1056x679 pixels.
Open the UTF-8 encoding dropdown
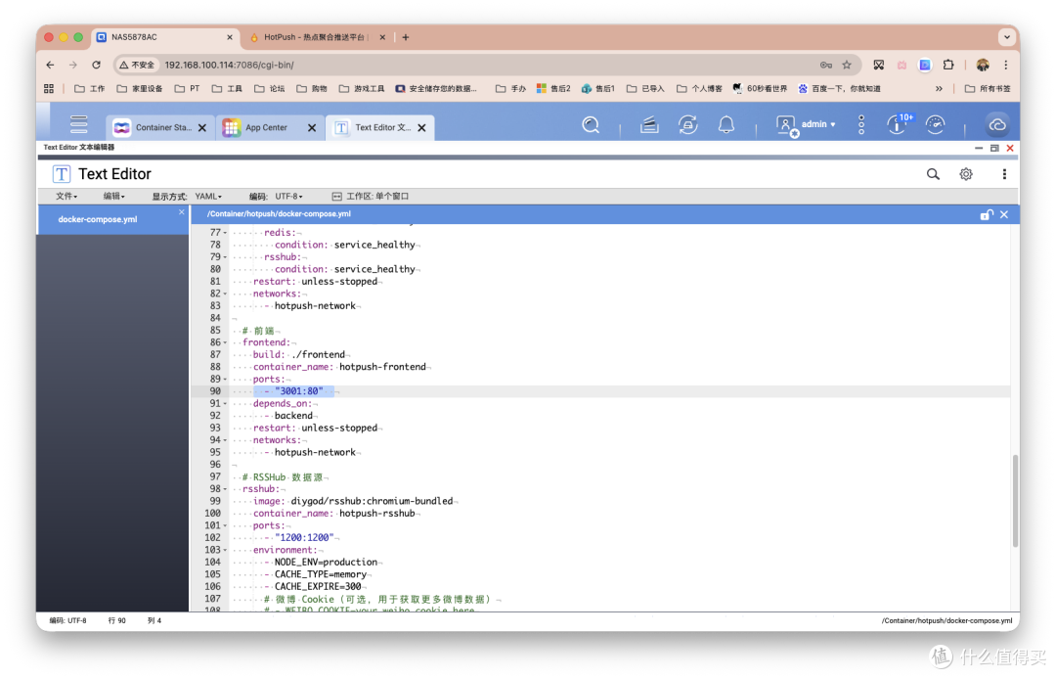[x=288, y=197]
